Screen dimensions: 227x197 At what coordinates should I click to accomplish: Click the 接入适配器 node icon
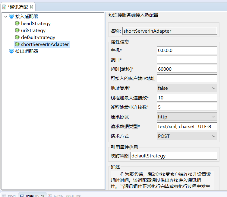point(11,17)
